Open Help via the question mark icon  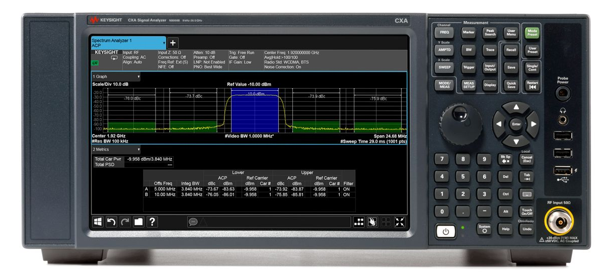(x=151, y=222)
